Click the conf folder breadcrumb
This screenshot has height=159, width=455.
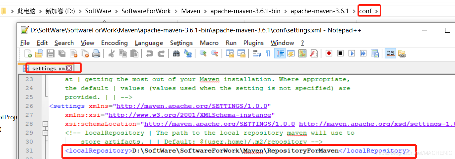(365, 11)
